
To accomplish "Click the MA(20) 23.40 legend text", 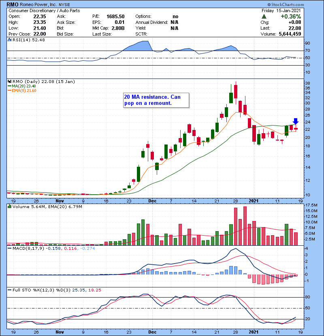I will pyautogui.click(x=24, y=86).
